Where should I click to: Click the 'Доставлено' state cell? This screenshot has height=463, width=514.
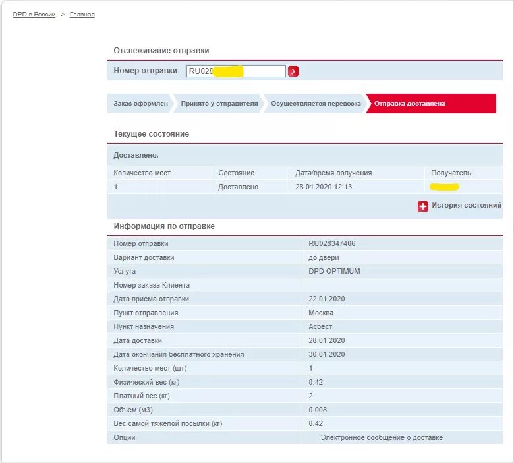[x=239, y=187]
